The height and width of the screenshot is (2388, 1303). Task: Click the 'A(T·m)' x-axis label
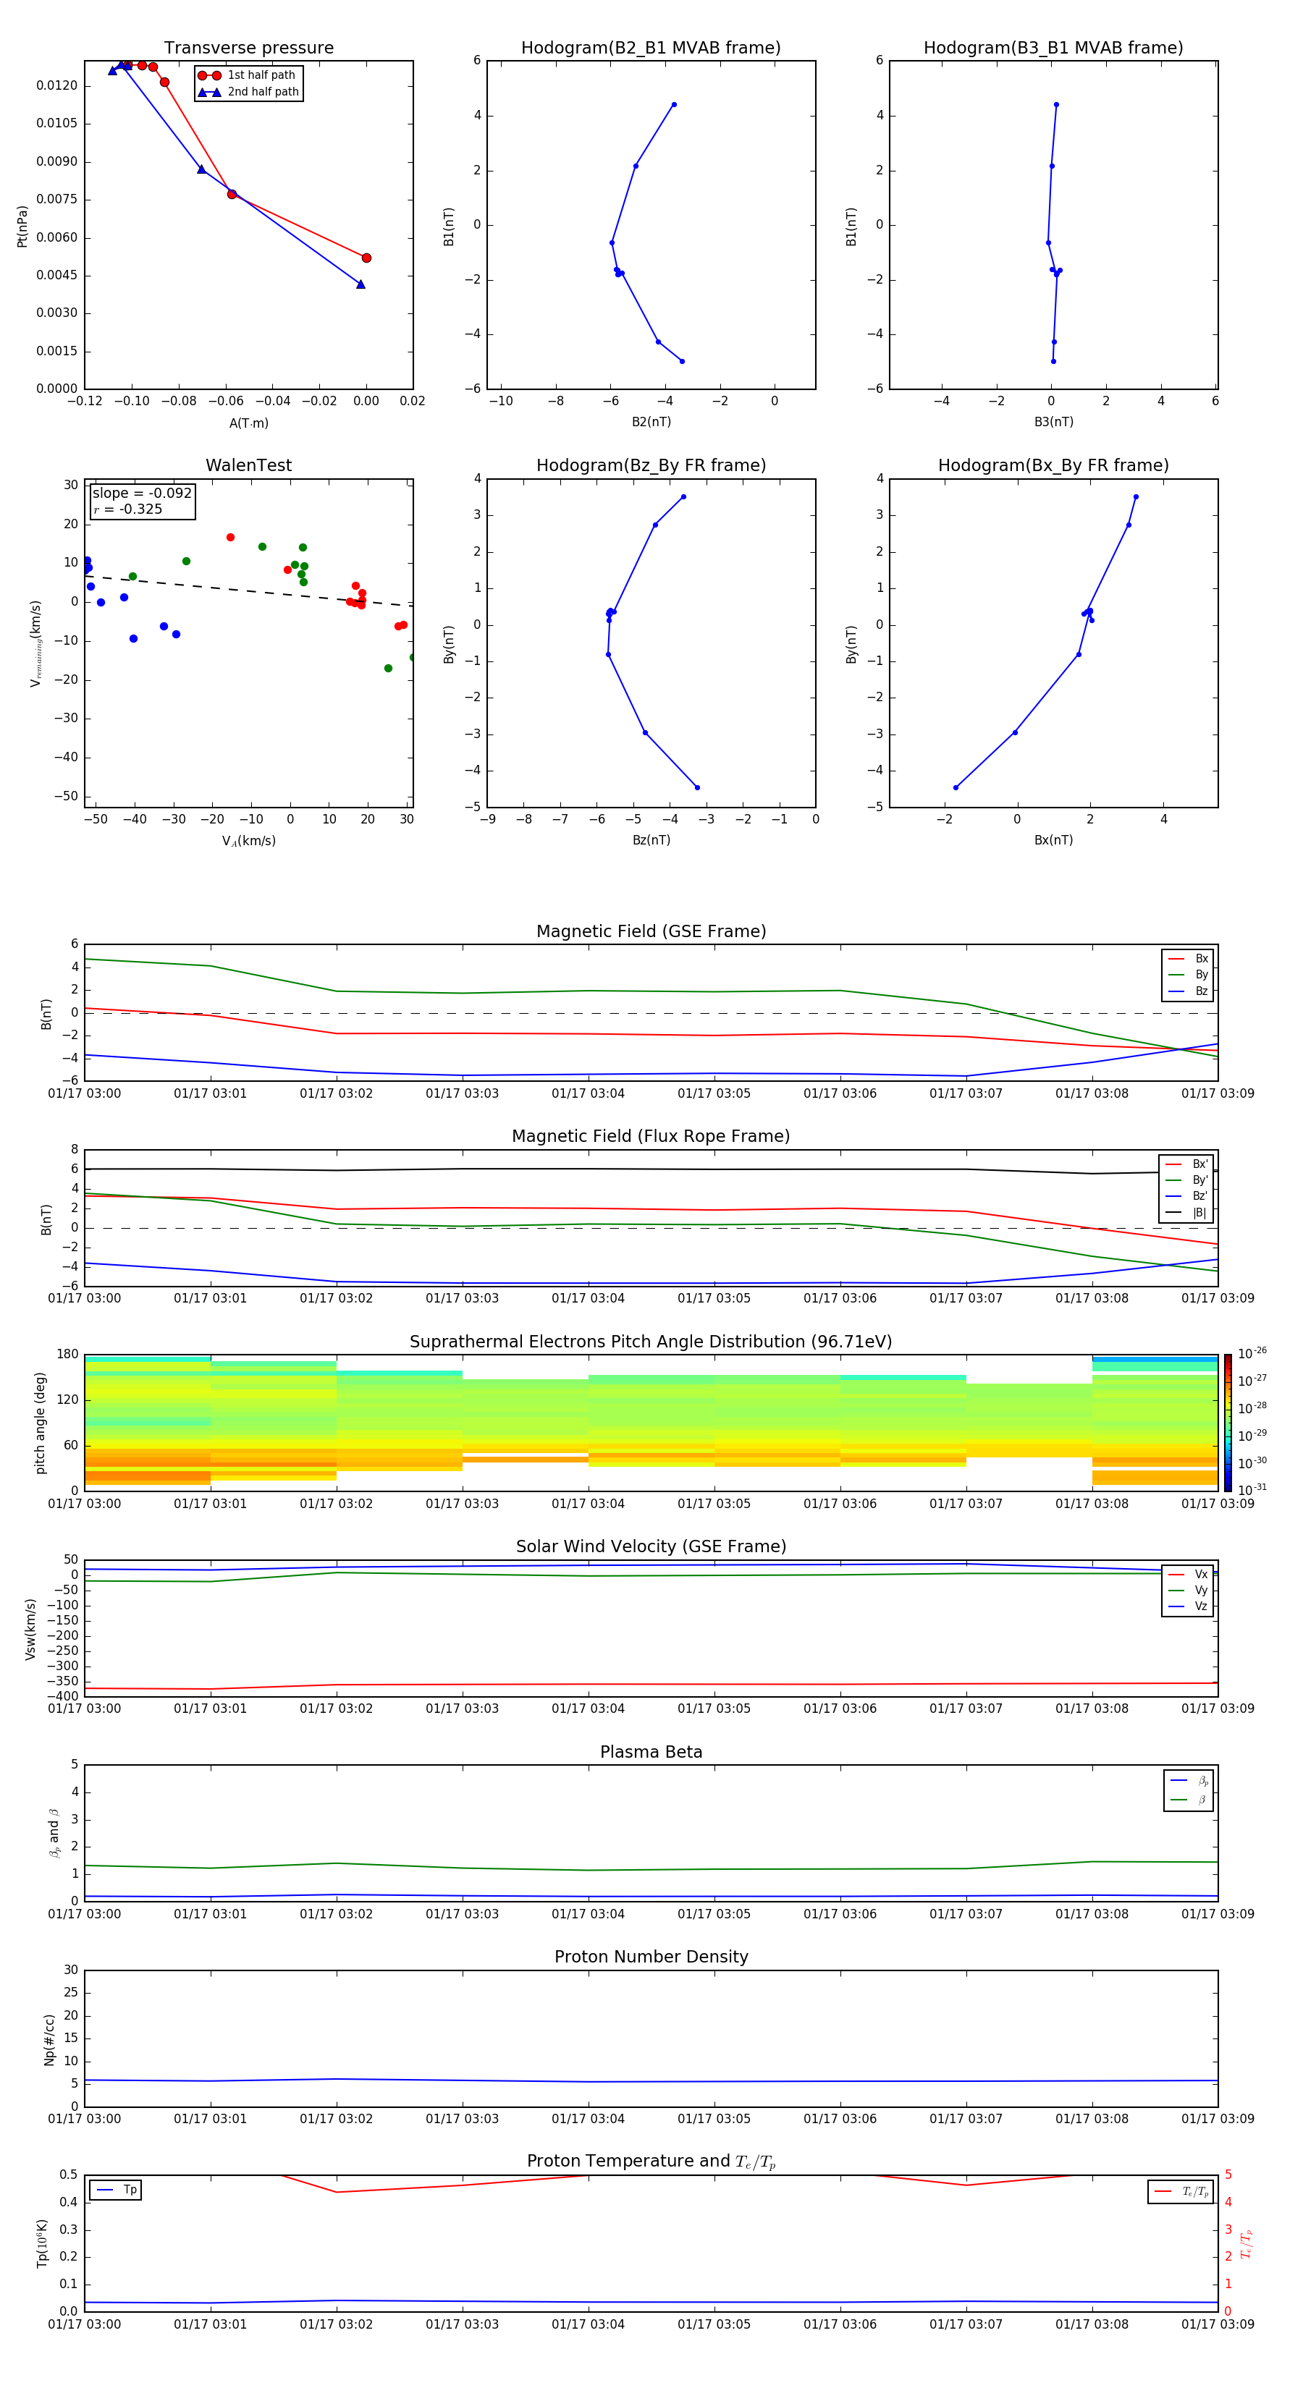(x=248, y=423)
